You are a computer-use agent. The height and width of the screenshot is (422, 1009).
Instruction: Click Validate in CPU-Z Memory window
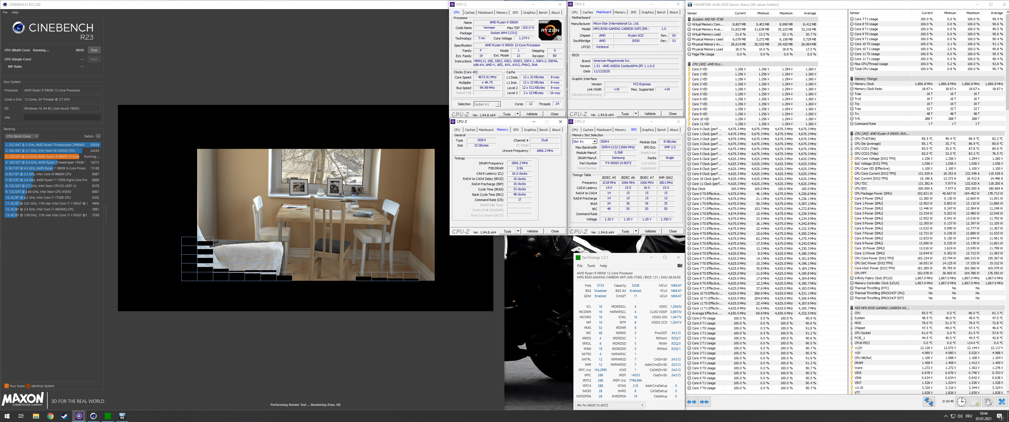pyautogui.click(x=532, y=231)
